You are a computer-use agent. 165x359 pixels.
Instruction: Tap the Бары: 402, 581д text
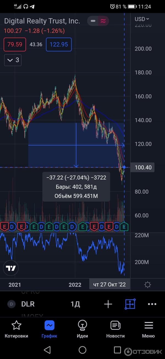[x=76, y=187]
